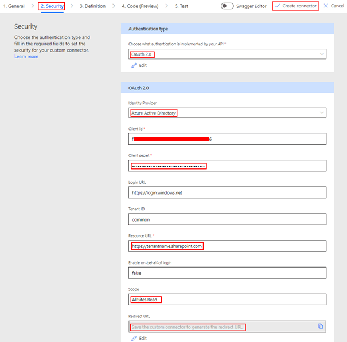Click the Login URL text box
This screenshot has width=347, height=342.
(x=227, y=192)
